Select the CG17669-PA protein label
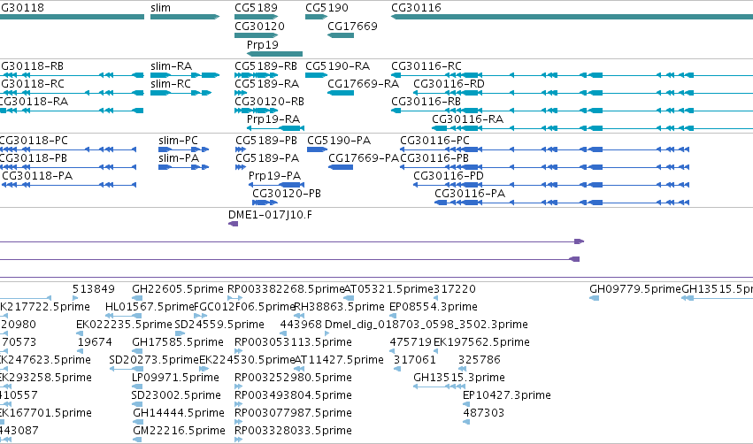Screen dimensions: 753x444 coord(364,158)
